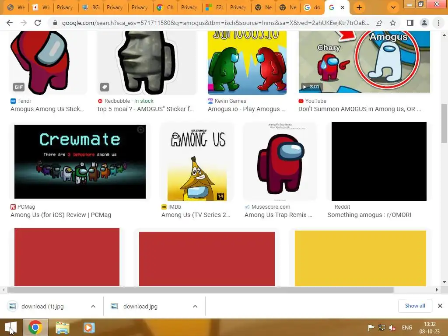Click 'Among Us Trap Remix' title
The width and height of the screenshot is (448, 336).
pos(278,215)
